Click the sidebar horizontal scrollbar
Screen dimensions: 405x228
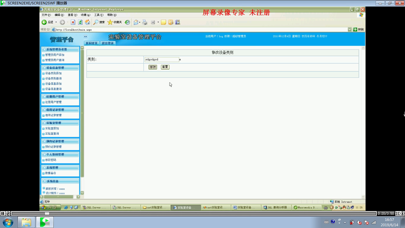[x=60, y=197]
